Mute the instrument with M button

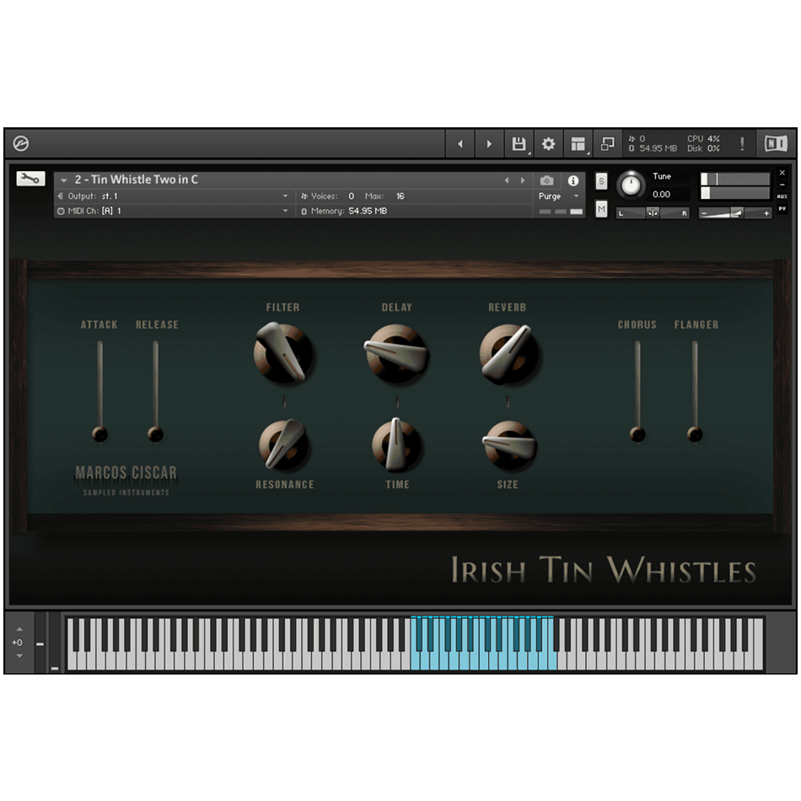point(601,209)
